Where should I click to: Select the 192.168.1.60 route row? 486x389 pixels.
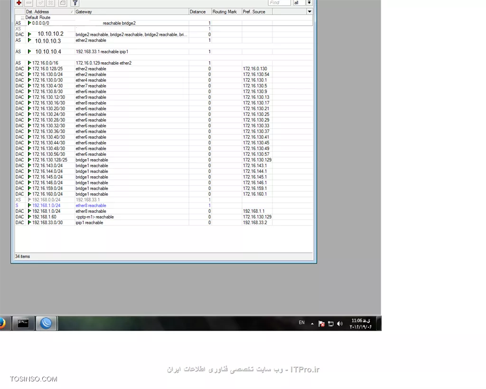click(x=164, y=217)
